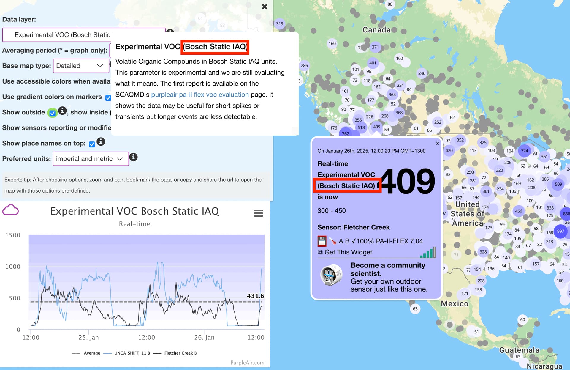This screenshot has height=370, width=570.
Task: Close the map options panel
Action: (265, 7)
